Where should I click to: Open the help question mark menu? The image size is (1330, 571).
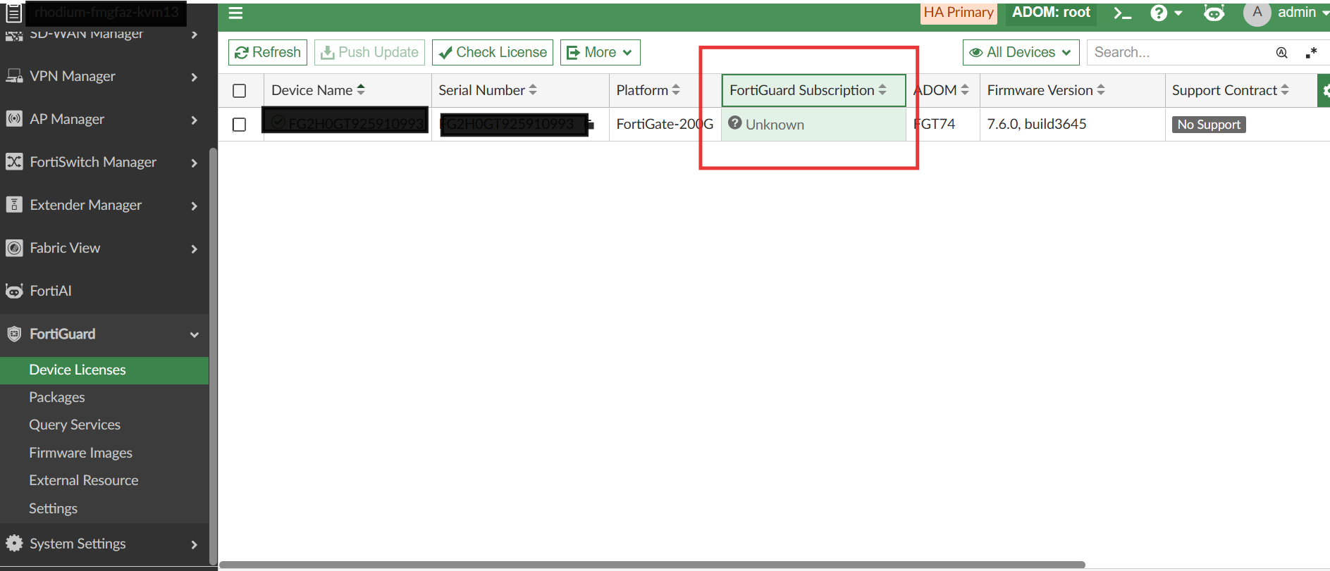pos(1166,13)
